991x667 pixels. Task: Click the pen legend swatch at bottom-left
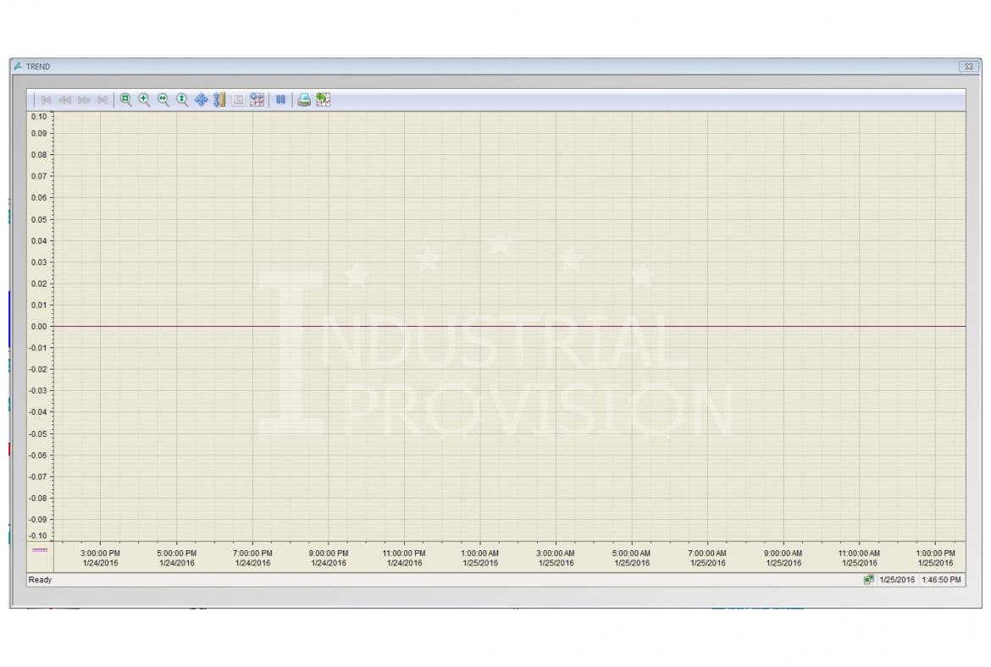40,550
